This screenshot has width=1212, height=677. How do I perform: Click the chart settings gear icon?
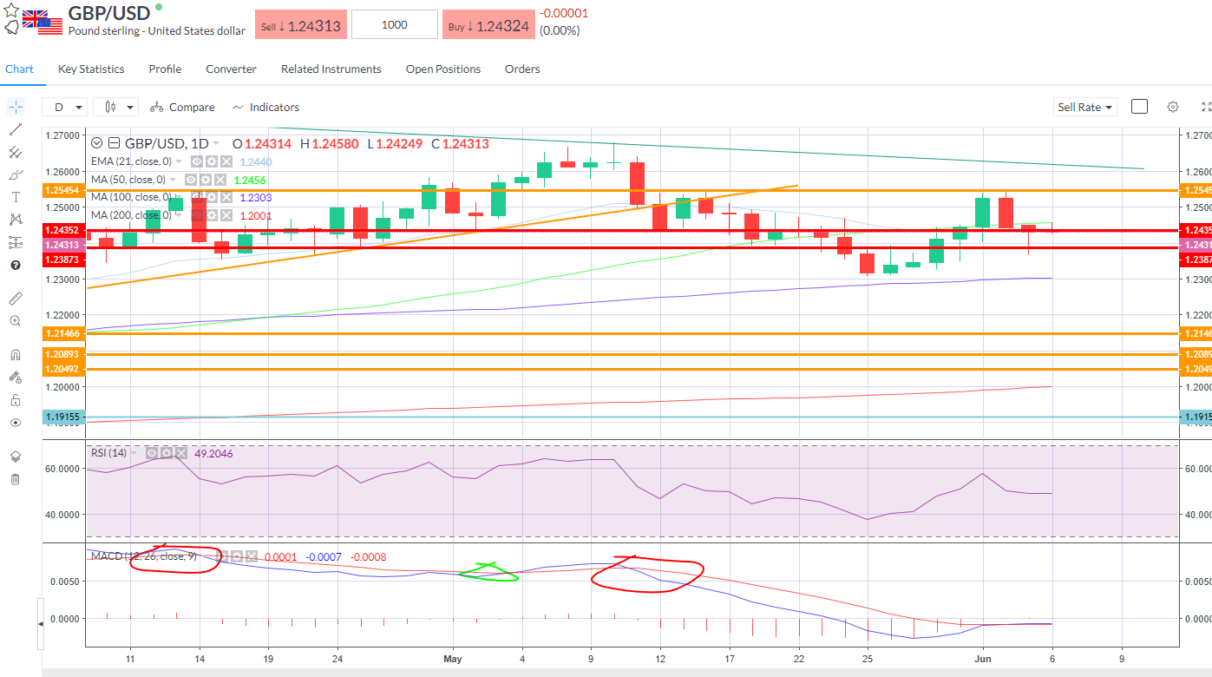(x=1173, y=106)
